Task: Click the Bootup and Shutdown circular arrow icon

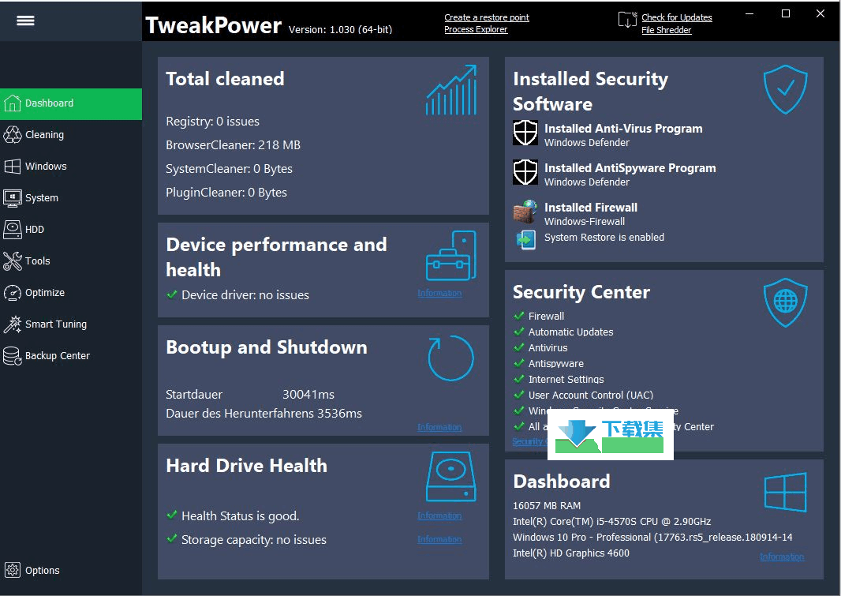Action: coord(450,358)
